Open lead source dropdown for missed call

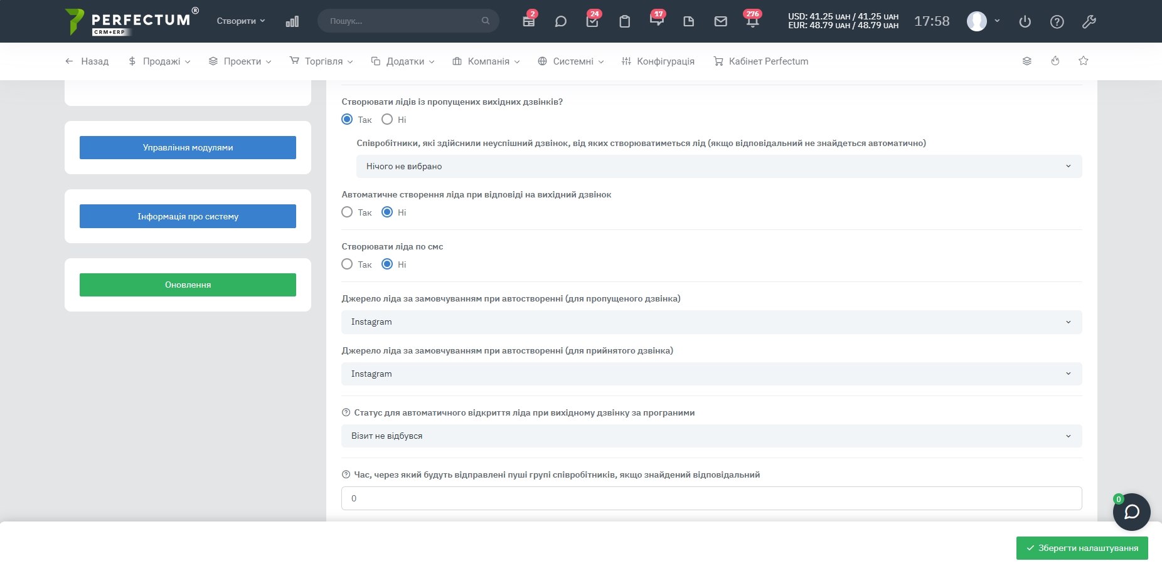coord(711,322)
